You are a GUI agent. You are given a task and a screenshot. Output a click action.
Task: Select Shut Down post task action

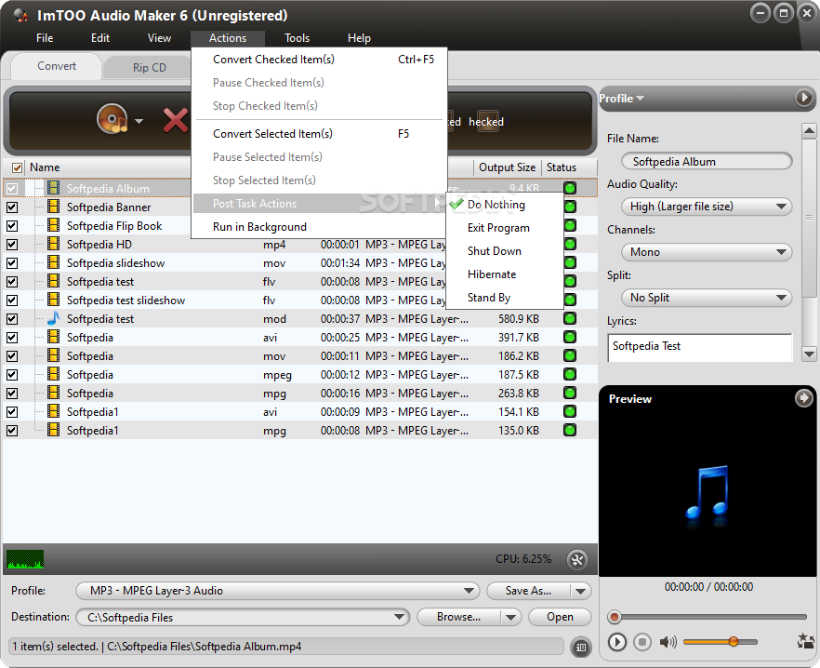(x=504, y=251)
